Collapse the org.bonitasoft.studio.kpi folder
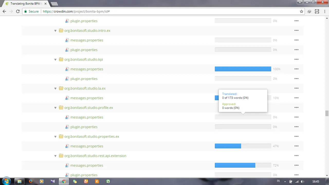329x185 pixels. click(x=55, y=60)
